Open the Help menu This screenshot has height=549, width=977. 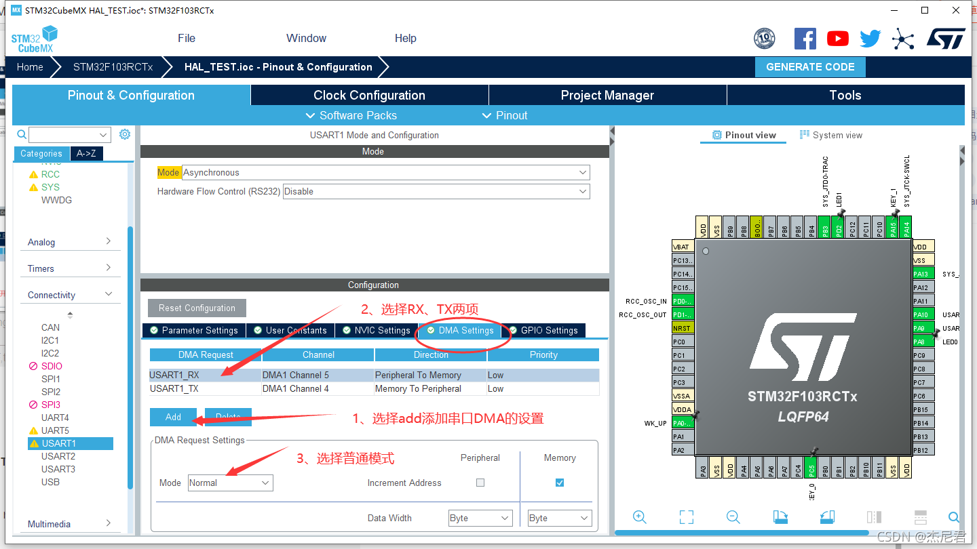pos(406,38)
